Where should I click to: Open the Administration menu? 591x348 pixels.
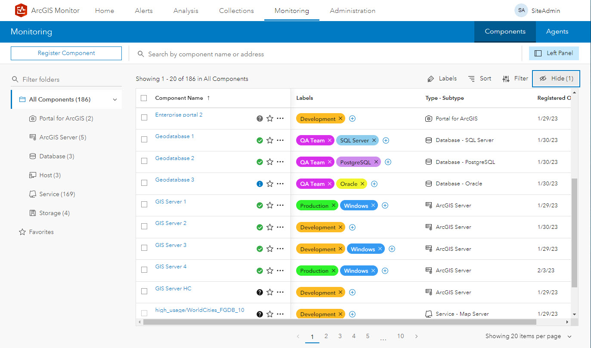(352, 10)
